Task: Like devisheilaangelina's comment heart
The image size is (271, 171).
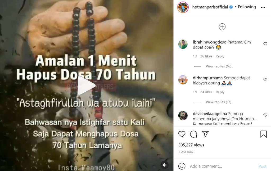Action: point(265,115)
